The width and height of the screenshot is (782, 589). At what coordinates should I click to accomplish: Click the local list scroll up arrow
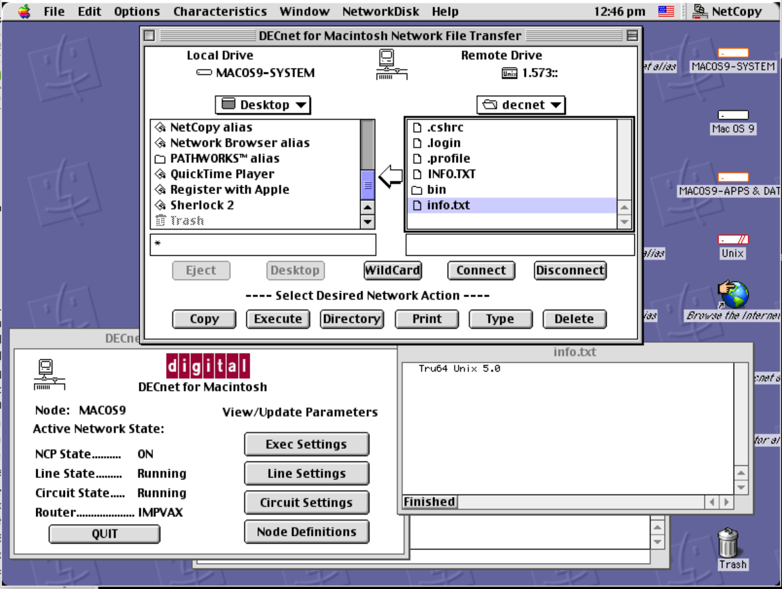click(x=368, y=207)
